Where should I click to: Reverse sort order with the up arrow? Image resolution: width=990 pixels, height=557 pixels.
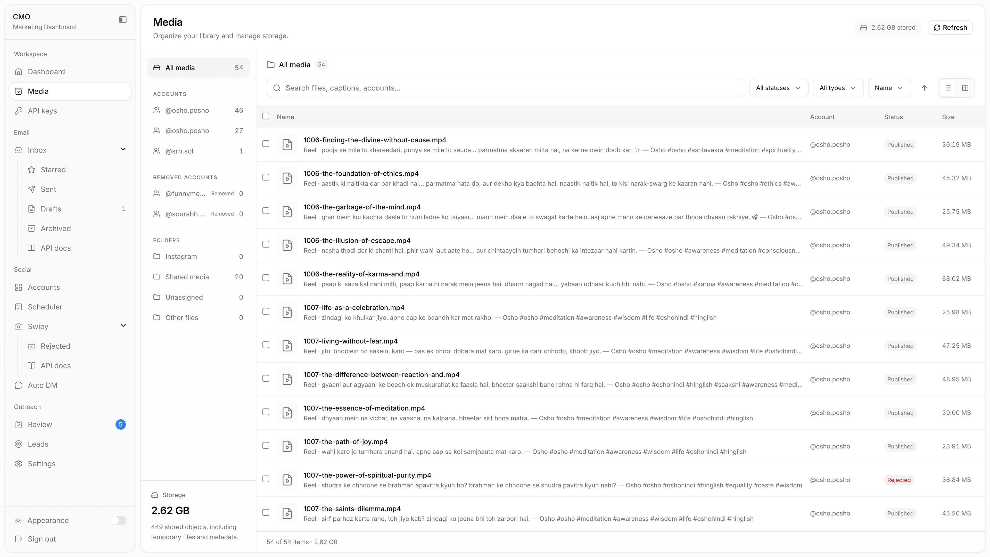pos(924,88)
